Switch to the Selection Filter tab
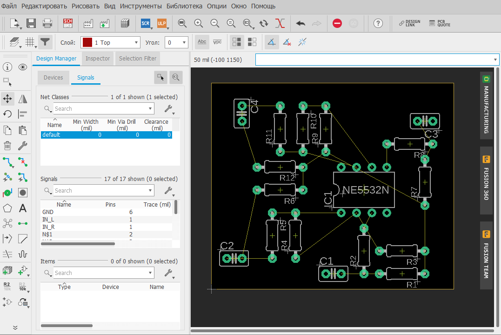 (138, 59)
